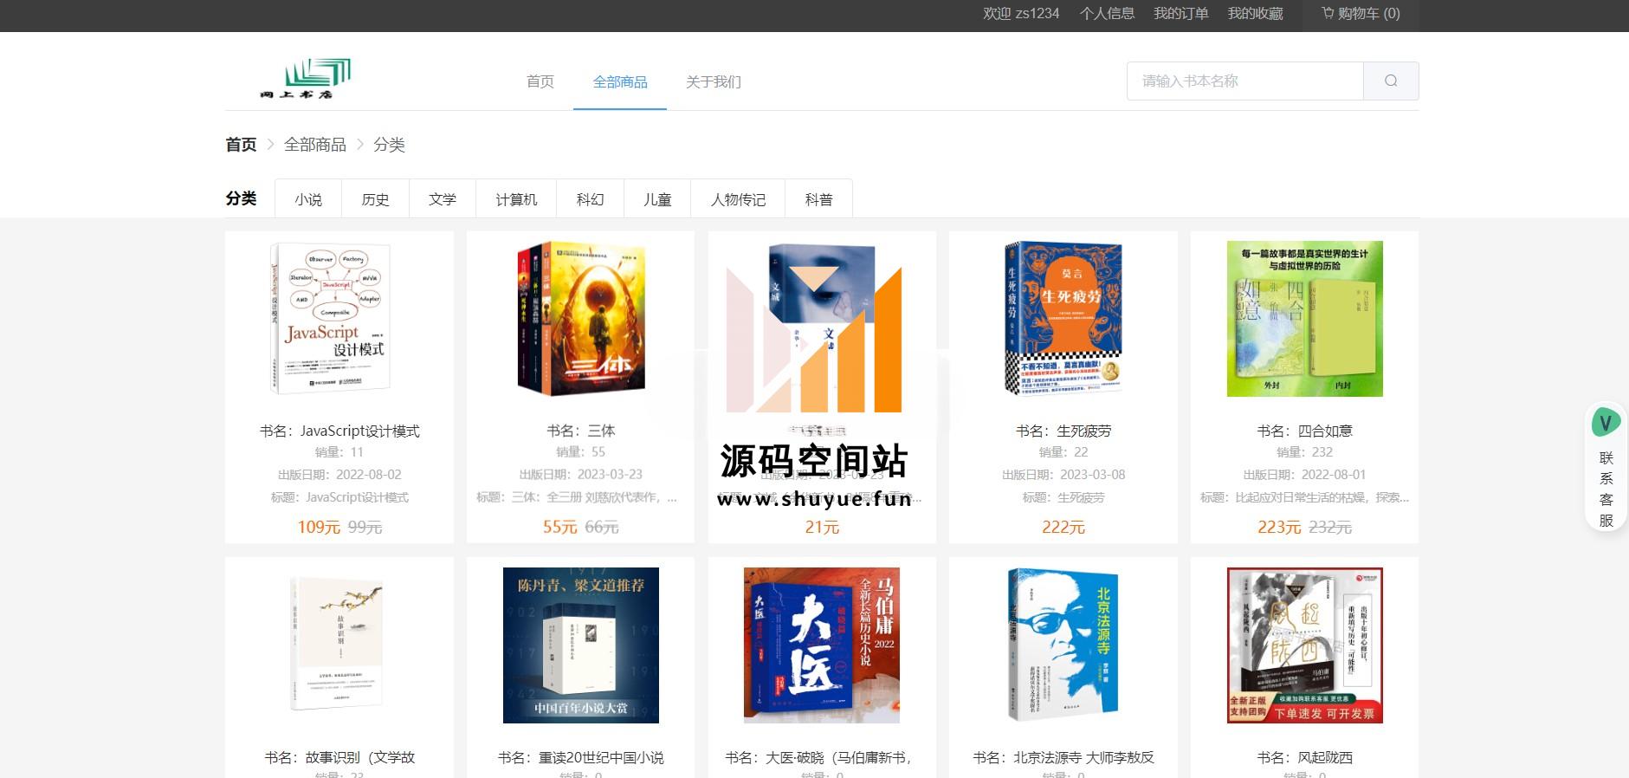Filter by the 文学 category

pos(443,199)
